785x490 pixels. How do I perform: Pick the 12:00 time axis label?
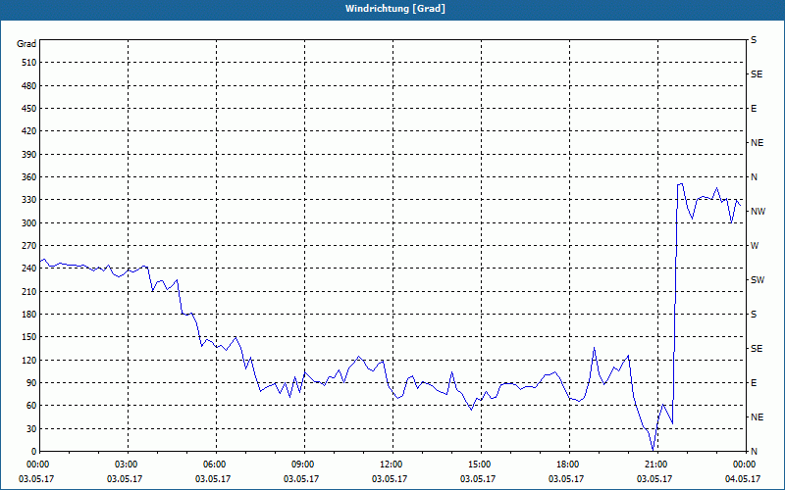click(x=390, y=465)
